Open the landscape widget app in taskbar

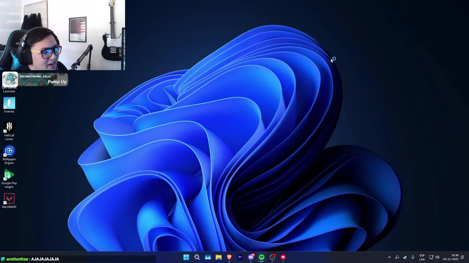[x=208, y=257]
